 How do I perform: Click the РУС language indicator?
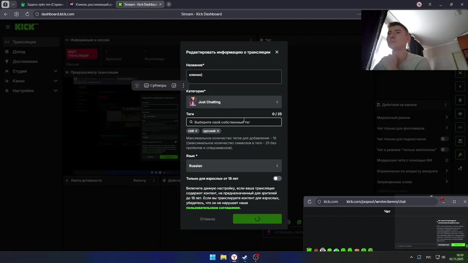pyautogui.click(x=429, y=257)
